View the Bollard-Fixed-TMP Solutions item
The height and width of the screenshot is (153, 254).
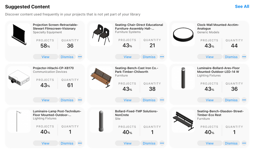[x=127, y=143]
